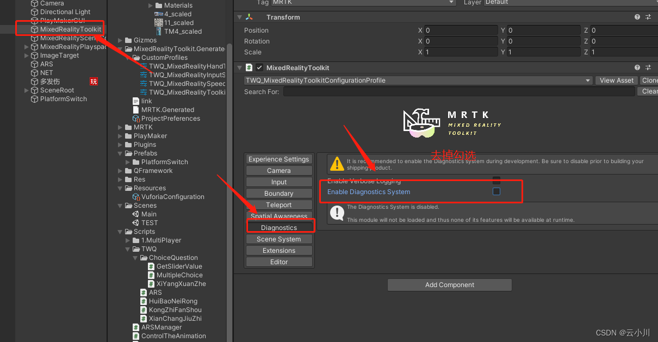Click the View Asset button
The width and height of the screenshot is (658, 342).
coord(616,80)
